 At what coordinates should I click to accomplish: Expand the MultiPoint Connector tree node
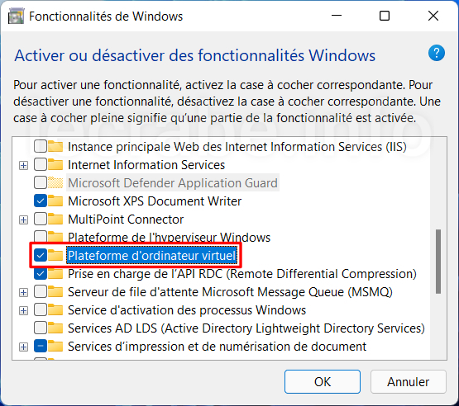[x=23, y=220]
